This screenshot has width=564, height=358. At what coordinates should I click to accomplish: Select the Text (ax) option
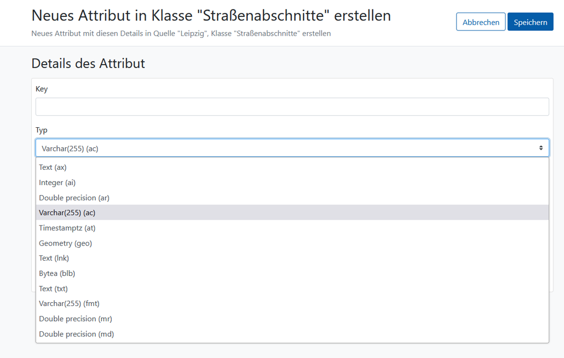(292, 167)
